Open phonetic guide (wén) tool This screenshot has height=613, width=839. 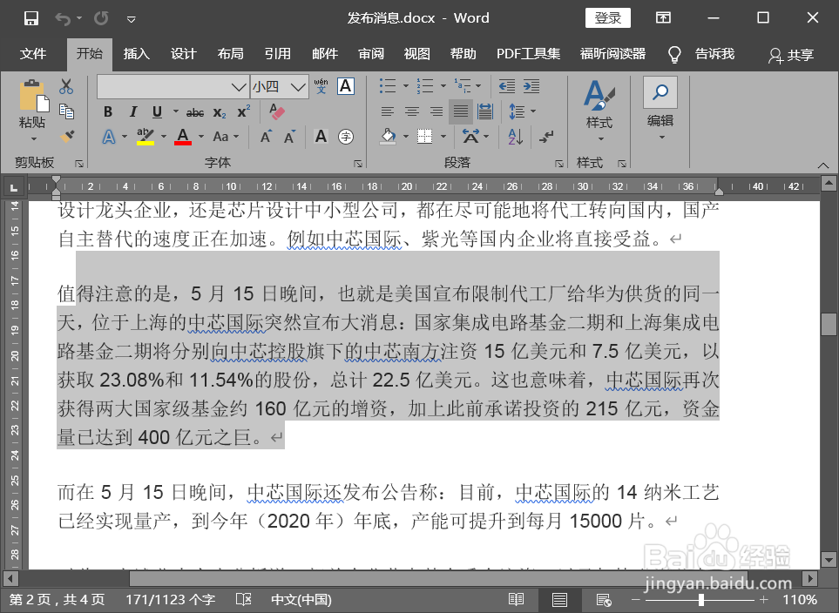tap(321, 86)
